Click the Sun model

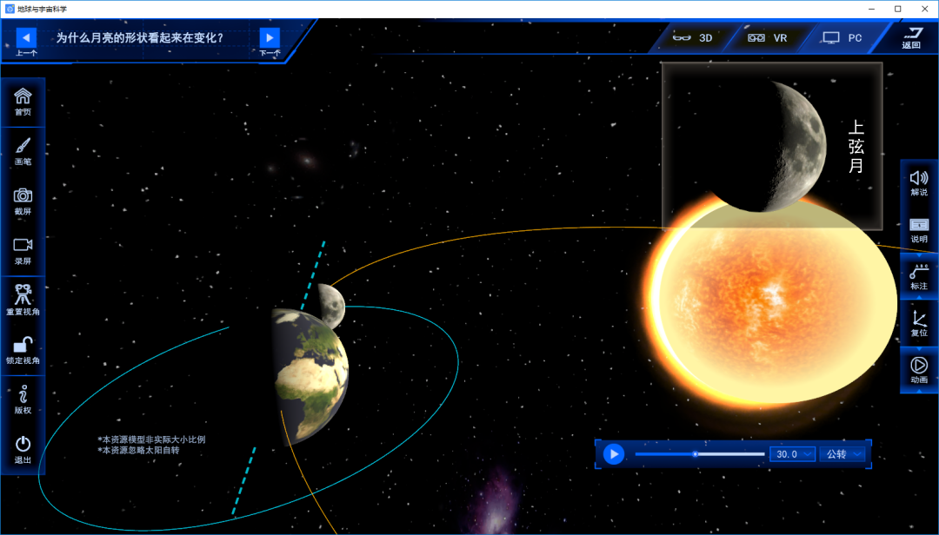[773, 302]
